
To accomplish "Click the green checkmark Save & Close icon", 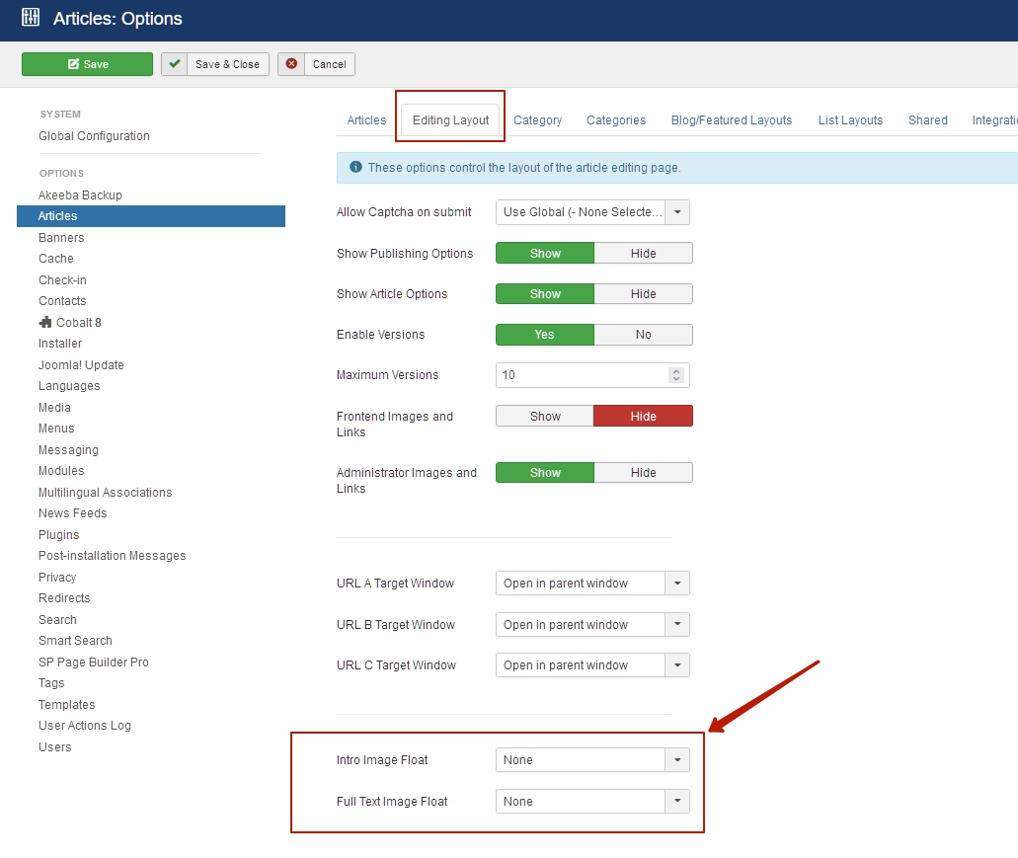I will click(175, 64).
